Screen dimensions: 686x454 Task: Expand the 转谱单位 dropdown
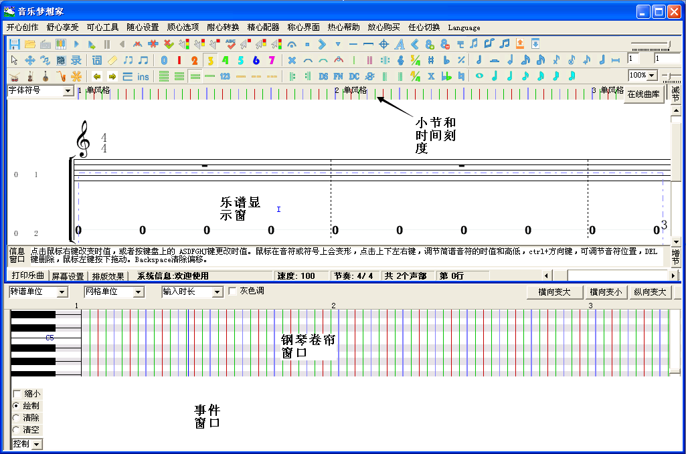tap(62, 292)
